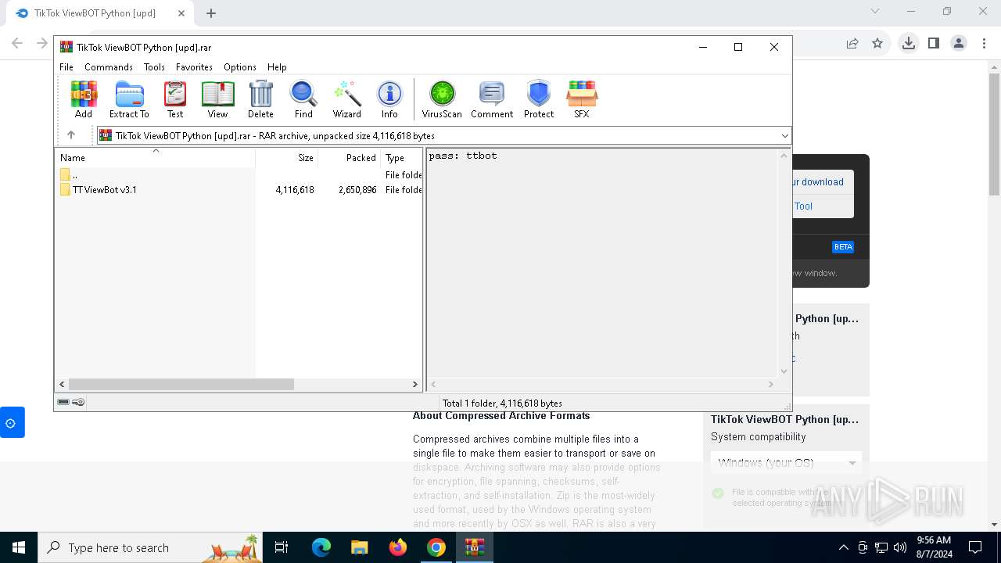
Task: Click the 2,650,896 packed value
Action: click(357, 190)
